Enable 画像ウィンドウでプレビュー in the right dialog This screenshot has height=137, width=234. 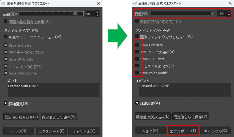pyautogui.click(x=137, y=36)
